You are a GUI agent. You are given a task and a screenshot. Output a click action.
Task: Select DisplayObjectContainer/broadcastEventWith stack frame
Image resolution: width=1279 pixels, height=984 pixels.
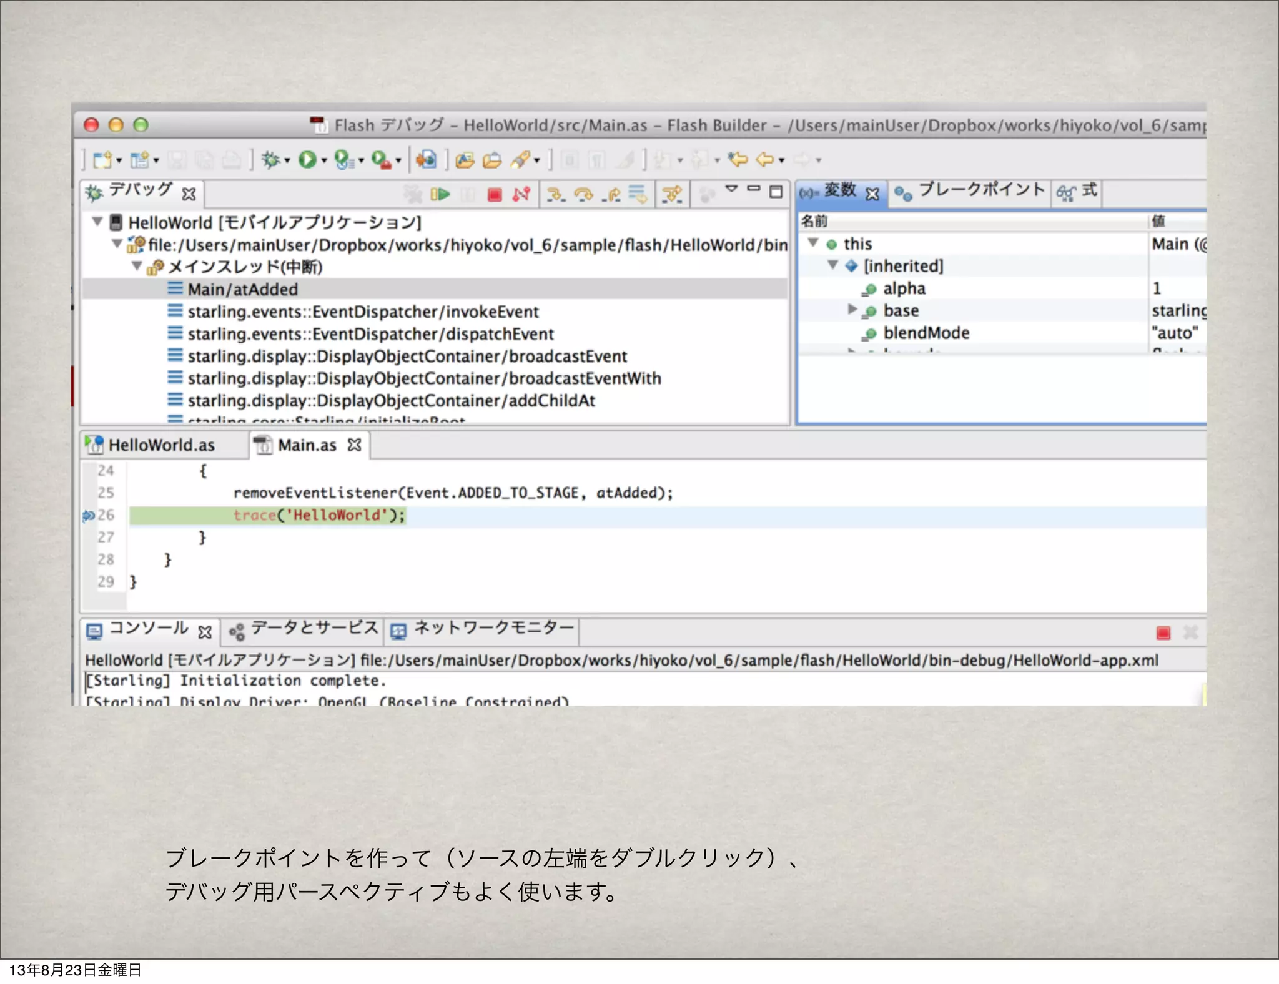tap(434, 378)
